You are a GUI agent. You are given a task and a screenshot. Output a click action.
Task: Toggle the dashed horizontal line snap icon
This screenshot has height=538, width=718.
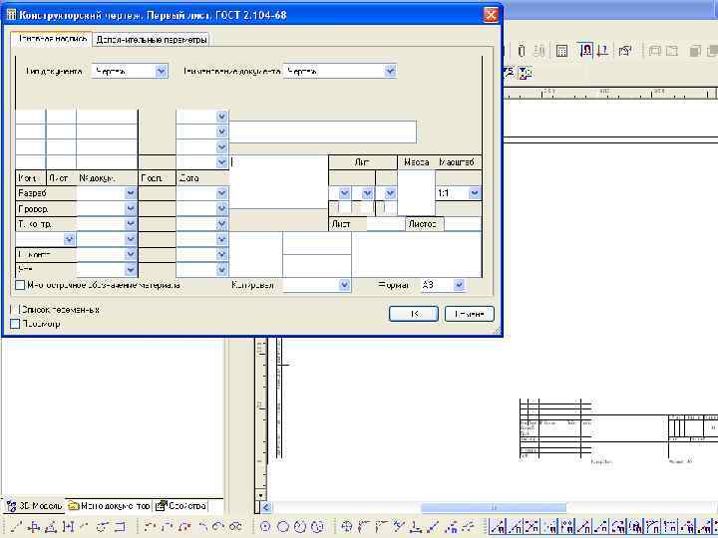(x=669, y=527)
